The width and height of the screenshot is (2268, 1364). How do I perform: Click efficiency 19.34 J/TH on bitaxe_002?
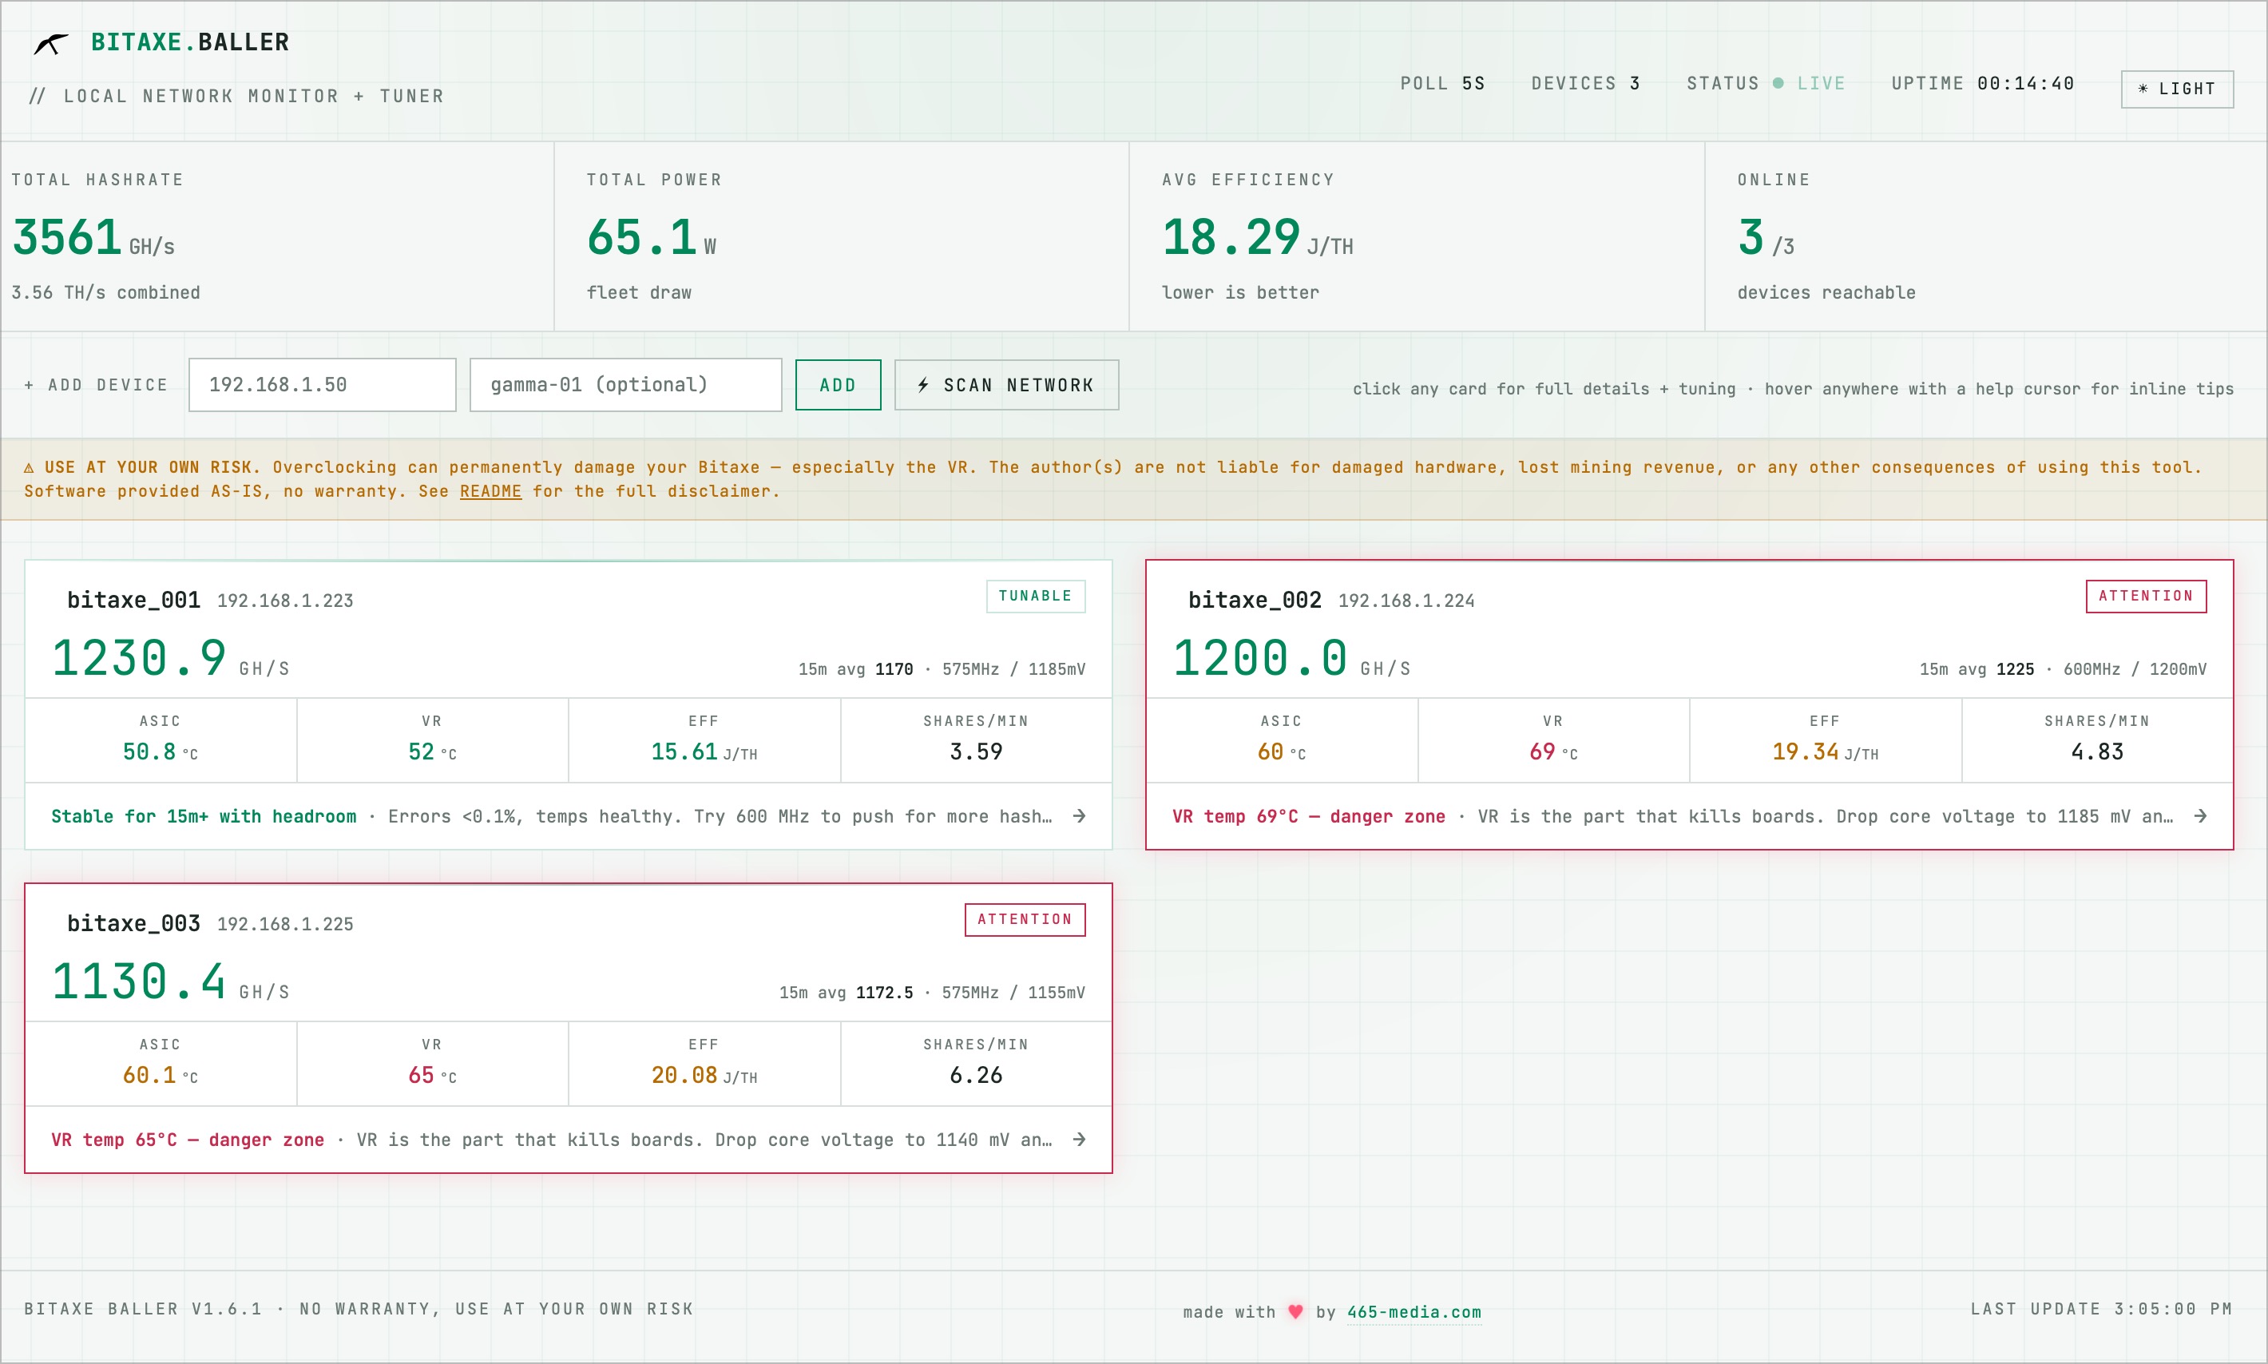pos(1826,751)
